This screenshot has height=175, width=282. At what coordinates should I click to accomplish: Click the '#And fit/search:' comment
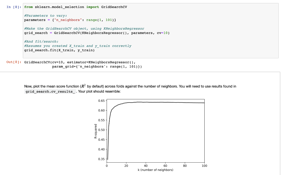tap(41, 42)
